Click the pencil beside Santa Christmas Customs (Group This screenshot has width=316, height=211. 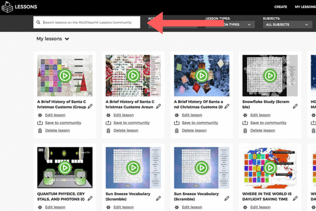point(90,106)
